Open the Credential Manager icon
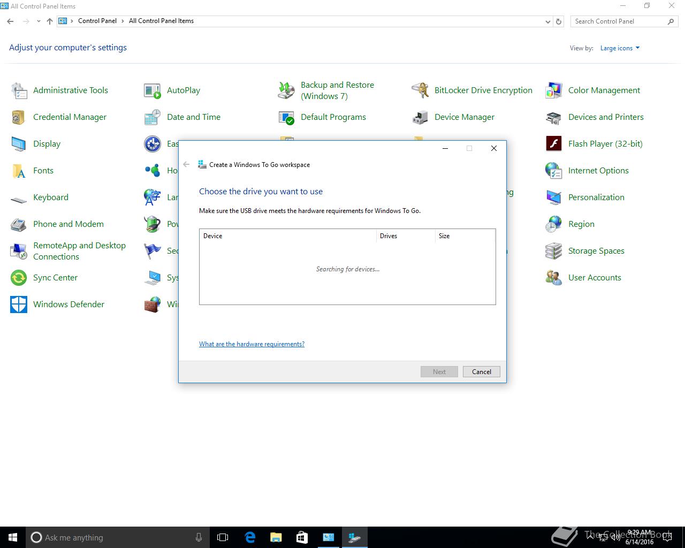This screenshot has width=685, height=548. tap(19, 117)
